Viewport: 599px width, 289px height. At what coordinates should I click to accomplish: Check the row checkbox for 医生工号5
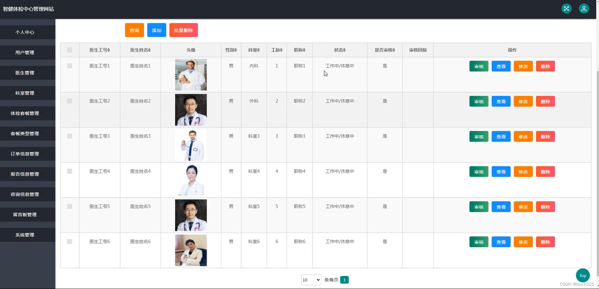70,206
